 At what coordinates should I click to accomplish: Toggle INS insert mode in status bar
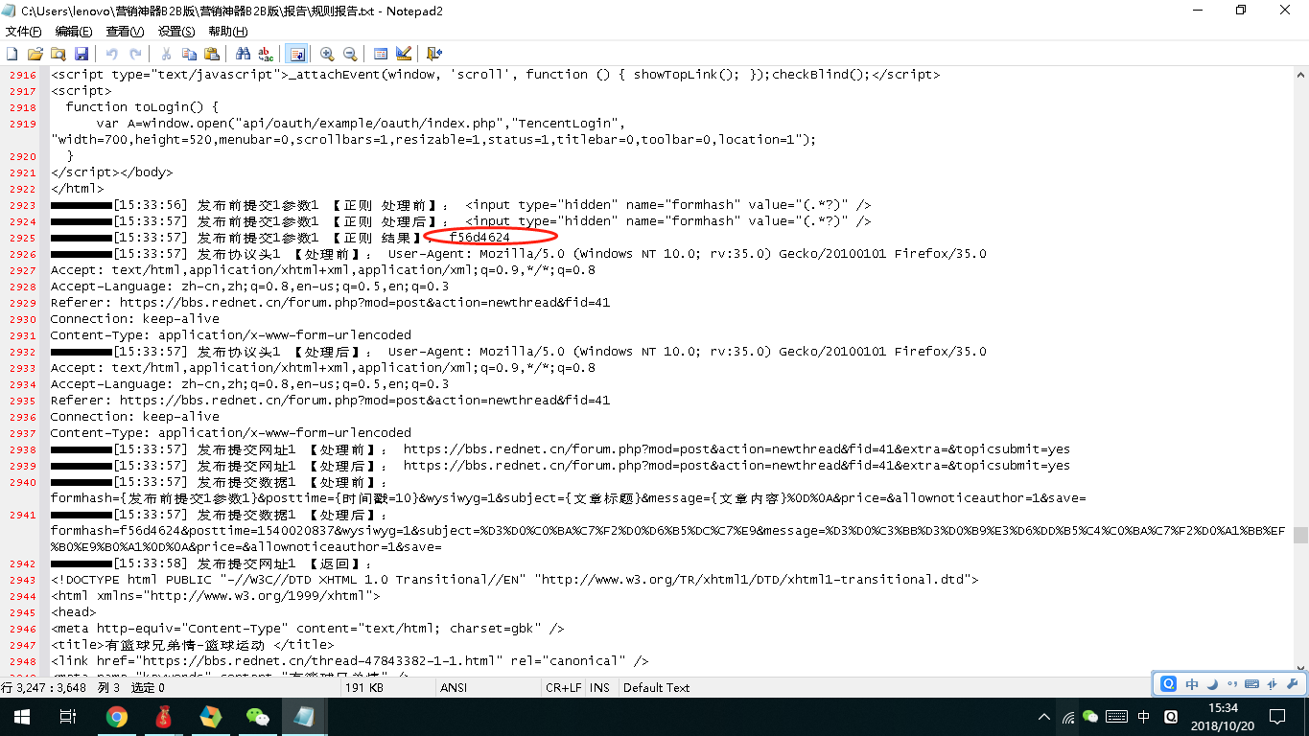pos(600,687)
